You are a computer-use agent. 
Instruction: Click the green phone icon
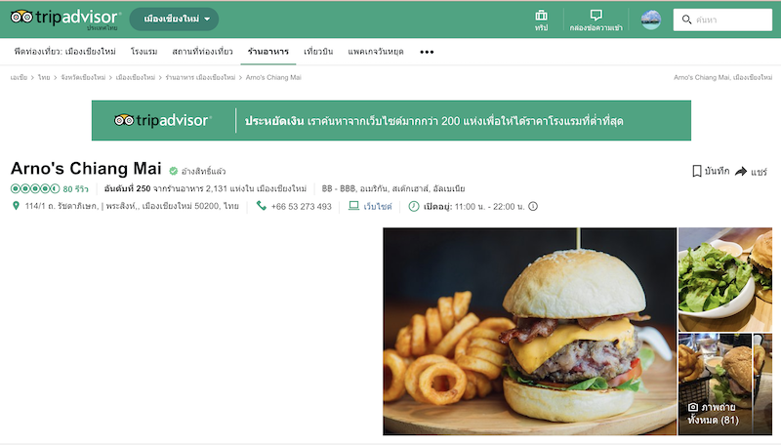click(261, 206)
